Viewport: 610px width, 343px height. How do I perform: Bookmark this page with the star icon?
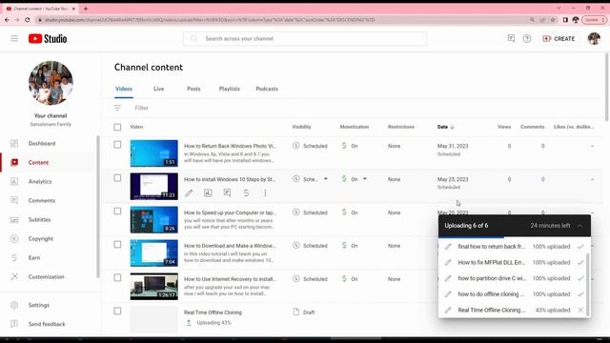[x=553, y=20]
